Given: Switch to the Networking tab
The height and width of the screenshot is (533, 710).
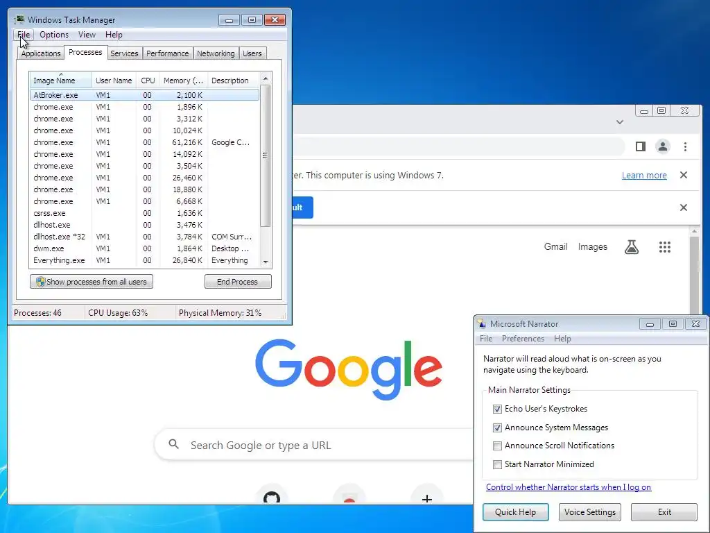Looking at the screenshot, I should click(216, 53).
